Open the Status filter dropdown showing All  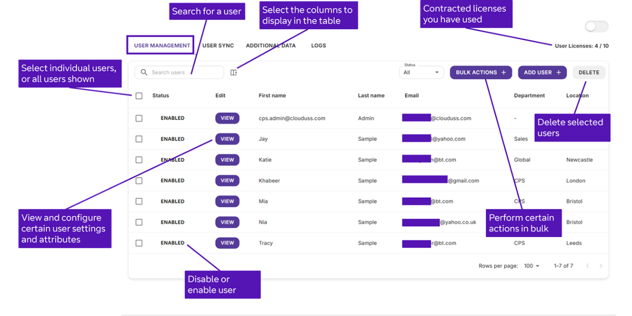click(x=421, y=72)
